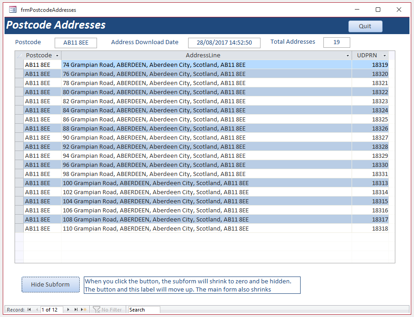414x317 pixels.
Task: Create a new blank record
Action: click(84, 310)
